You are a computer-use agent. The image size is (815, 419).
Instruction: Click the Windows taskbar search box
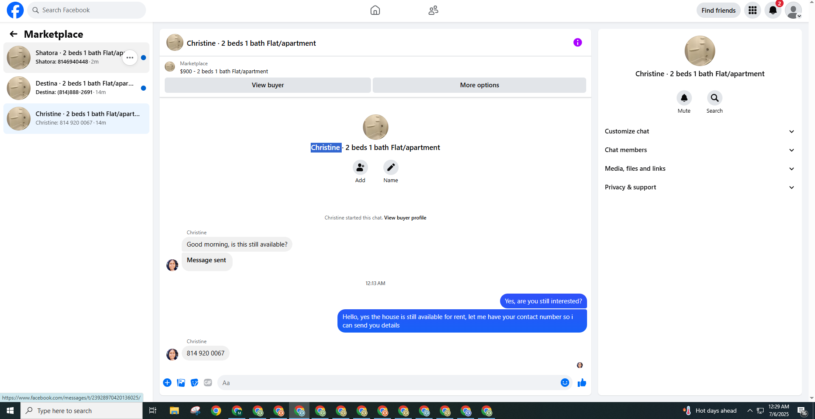pos(81,411)
